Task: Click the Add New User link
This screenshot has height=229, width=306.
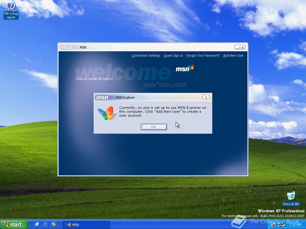Action: pos(233,55)
